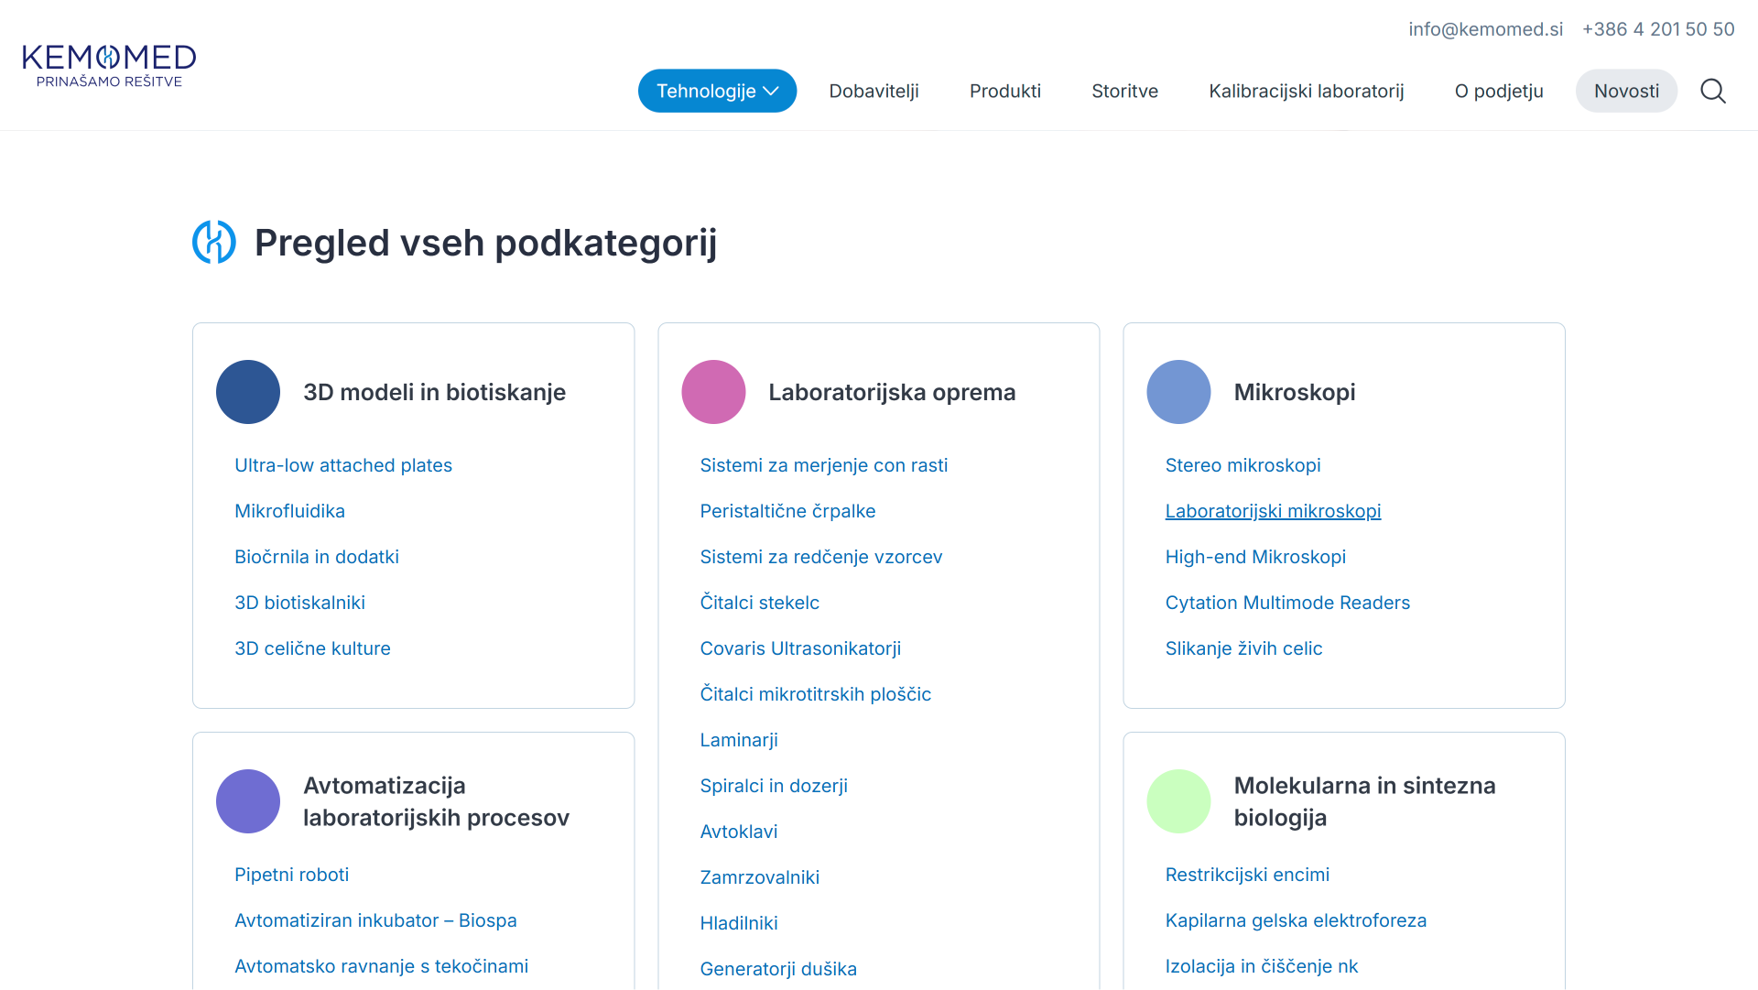Click the Novosti button
Image resolution: width=1758 pixels, height=990 pixels.
[1626, 92]
